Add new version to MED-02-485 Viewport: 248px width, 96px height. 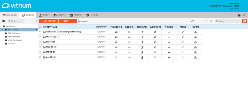pyautogui.click(x=169, y=47)
